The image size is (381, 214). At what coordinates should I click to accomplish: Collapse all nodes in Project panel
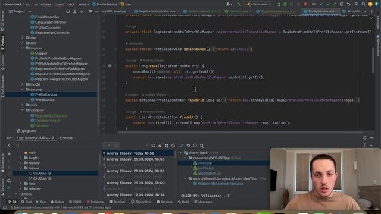pyautogui.click(x=82, y=11)
